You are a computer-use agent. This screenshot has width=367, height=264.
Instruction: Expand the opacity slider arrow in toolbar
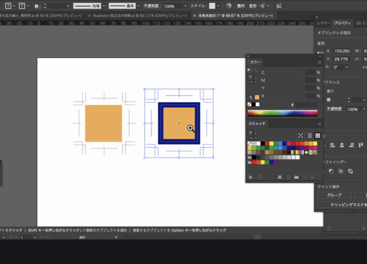[x=185, y=6]
